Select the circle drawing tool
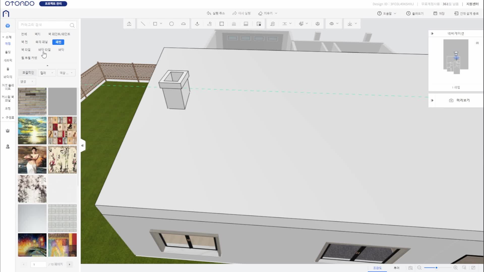 [x=171, y=24]
